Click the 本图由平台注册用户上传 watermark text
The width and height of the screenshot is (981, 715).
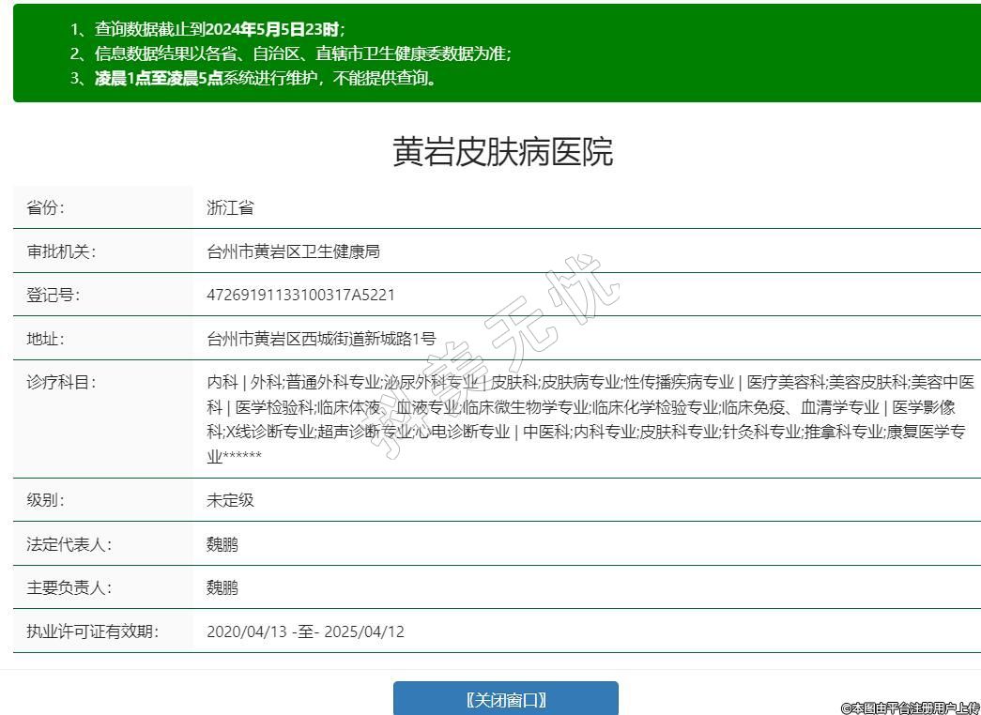click(909, 707)
